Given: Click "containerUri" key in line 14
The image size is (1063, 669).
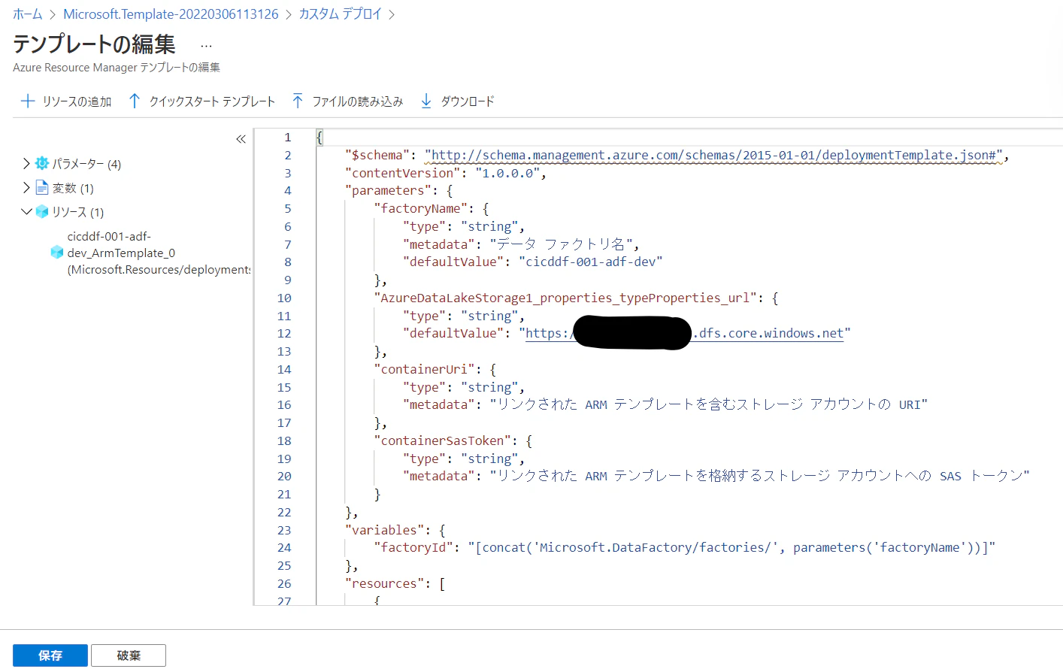Looking at the screenshot, I should 425,369.
